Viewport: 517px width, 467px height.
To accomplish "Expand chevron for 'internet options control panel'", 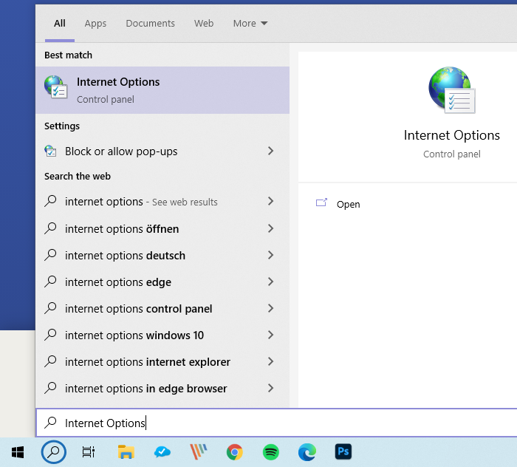I will pos(271,308).
